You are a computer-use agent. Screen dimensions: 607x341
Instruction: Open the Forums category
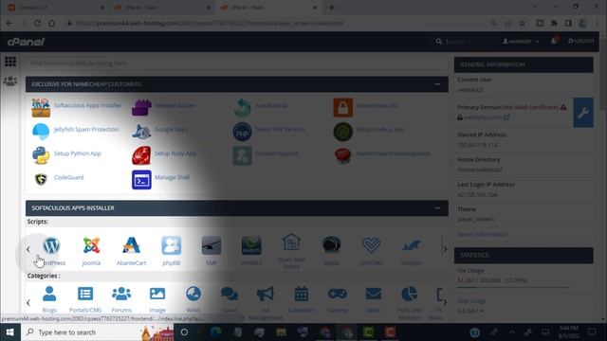point(121,299)
